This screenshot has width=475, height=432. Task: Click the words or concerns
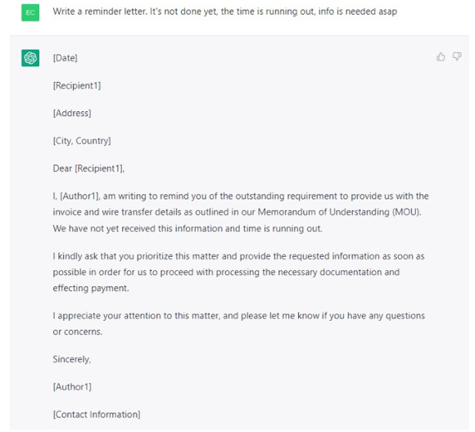[x=78, y=332]
